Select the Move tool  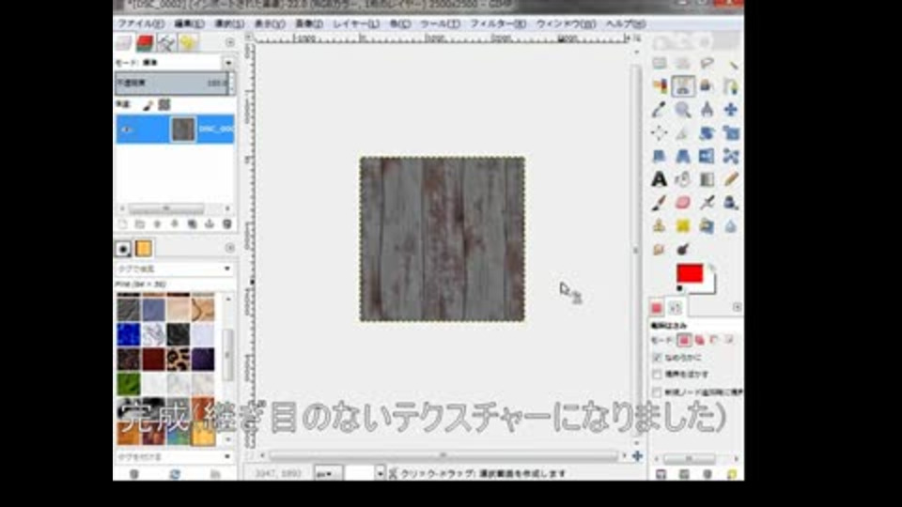(731, 109)
